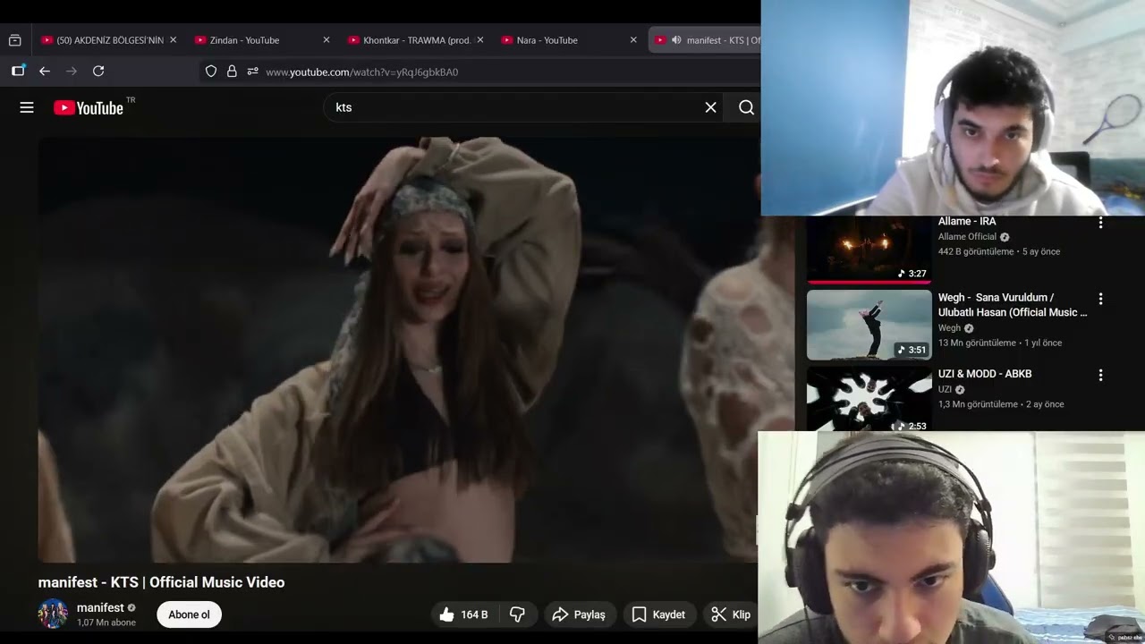Click the Paylaş share button

579,614
